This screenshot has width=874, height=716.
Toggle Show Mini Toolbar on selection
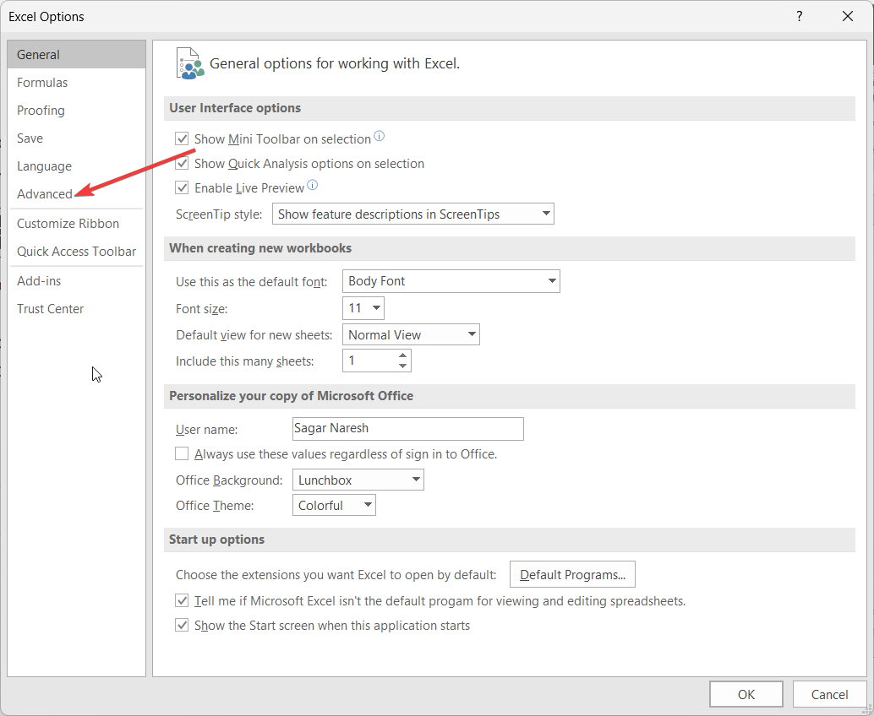pos(182,138)
